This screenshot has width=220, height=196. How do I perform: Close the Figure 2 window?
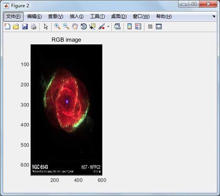tap(208, 4)
